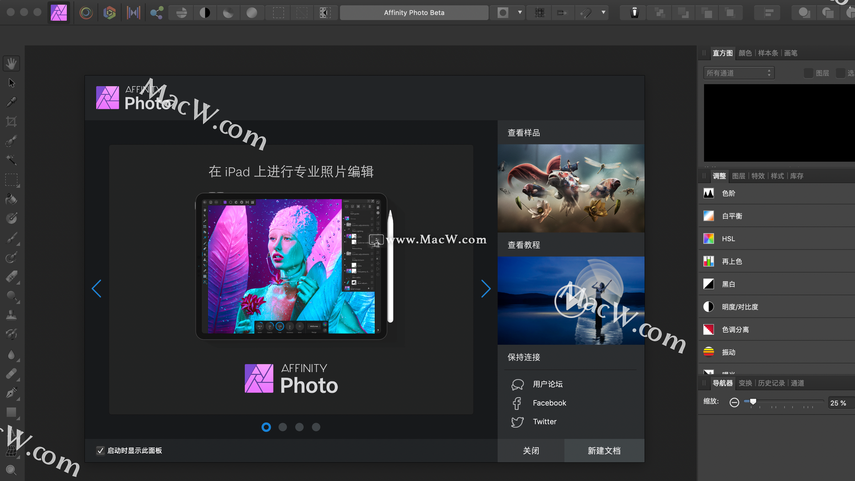Open snapping options dropdown arrow
The height and width of the screenshot is (481, 855).
click(603, 12)
